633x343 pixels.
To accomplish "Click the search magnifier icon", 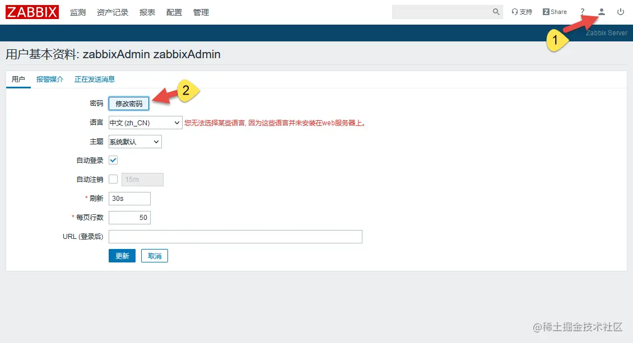I will [x=495, y=11].
